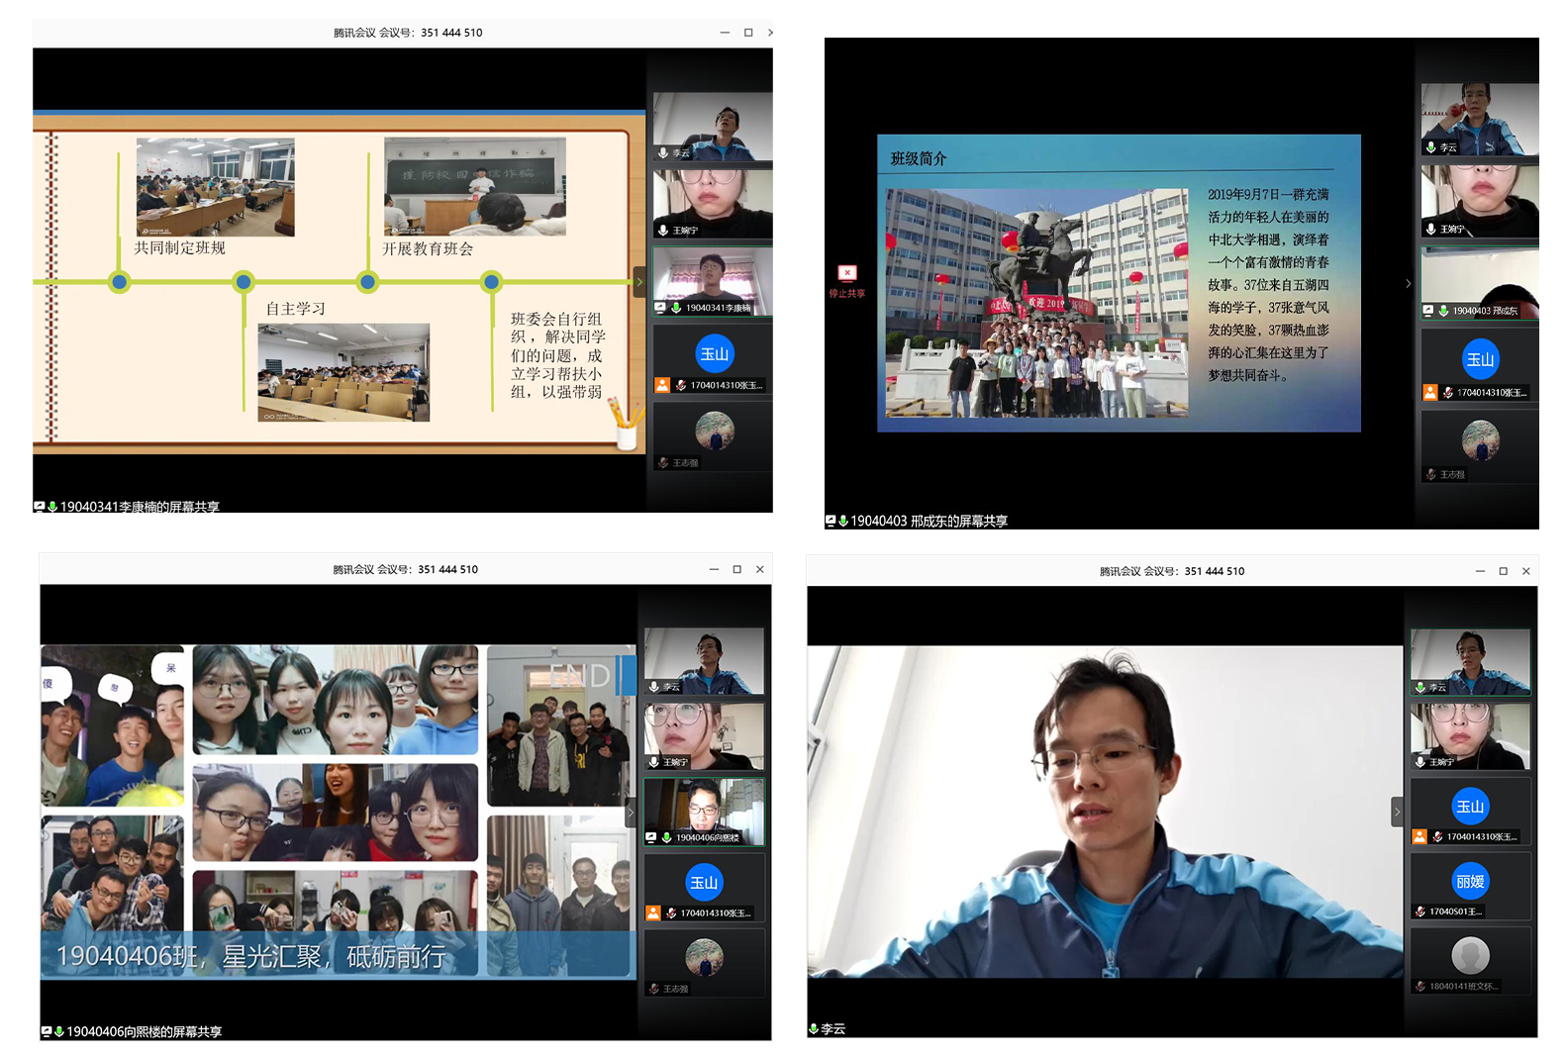1566x1058 pixels.
Task: Select the 19040341李康楠 video thumbnail
Action: pos(712,280)
